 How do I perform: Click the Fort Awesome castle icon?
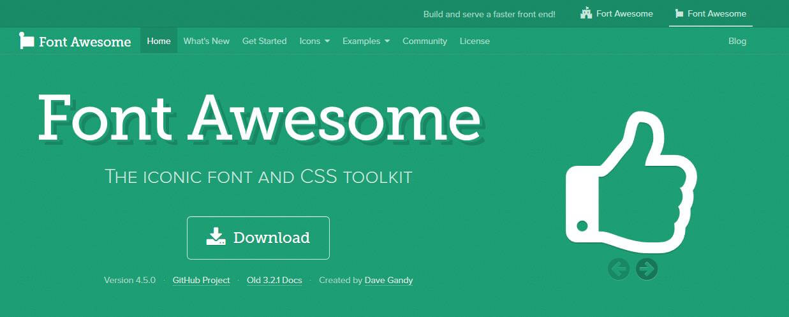(586, 13)
